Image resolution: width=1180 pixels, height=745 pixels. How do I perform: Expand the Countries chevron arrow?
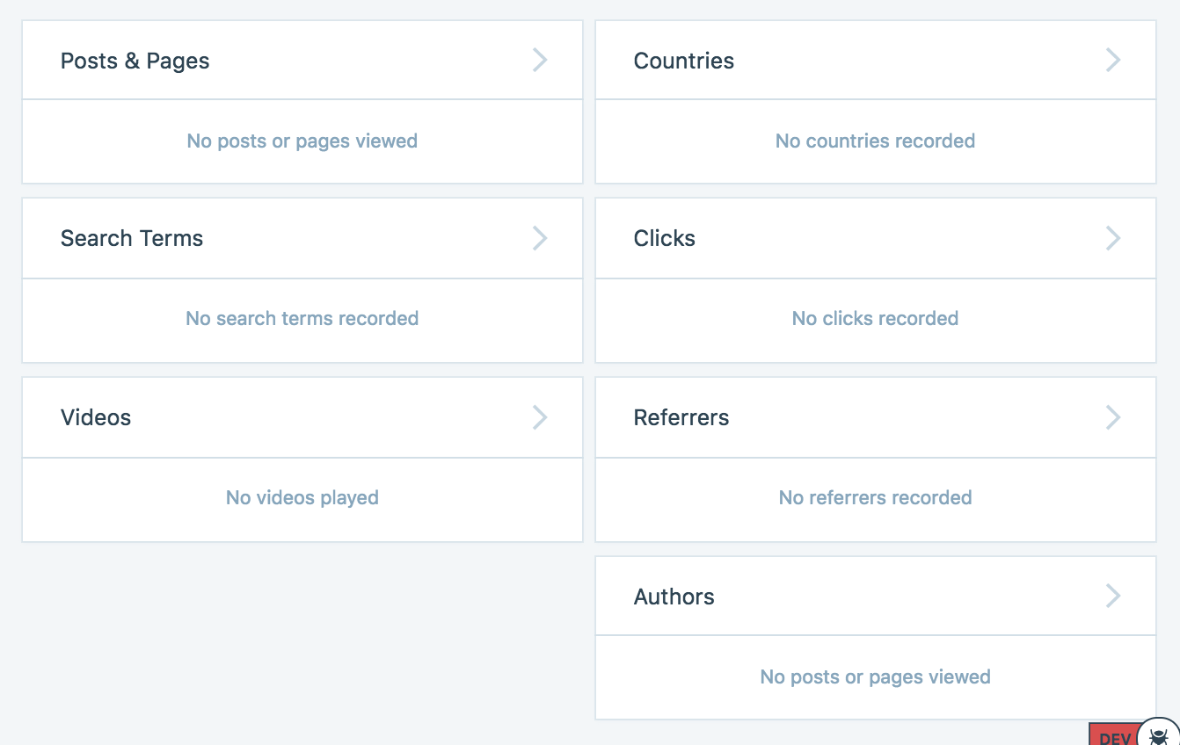1113,60
